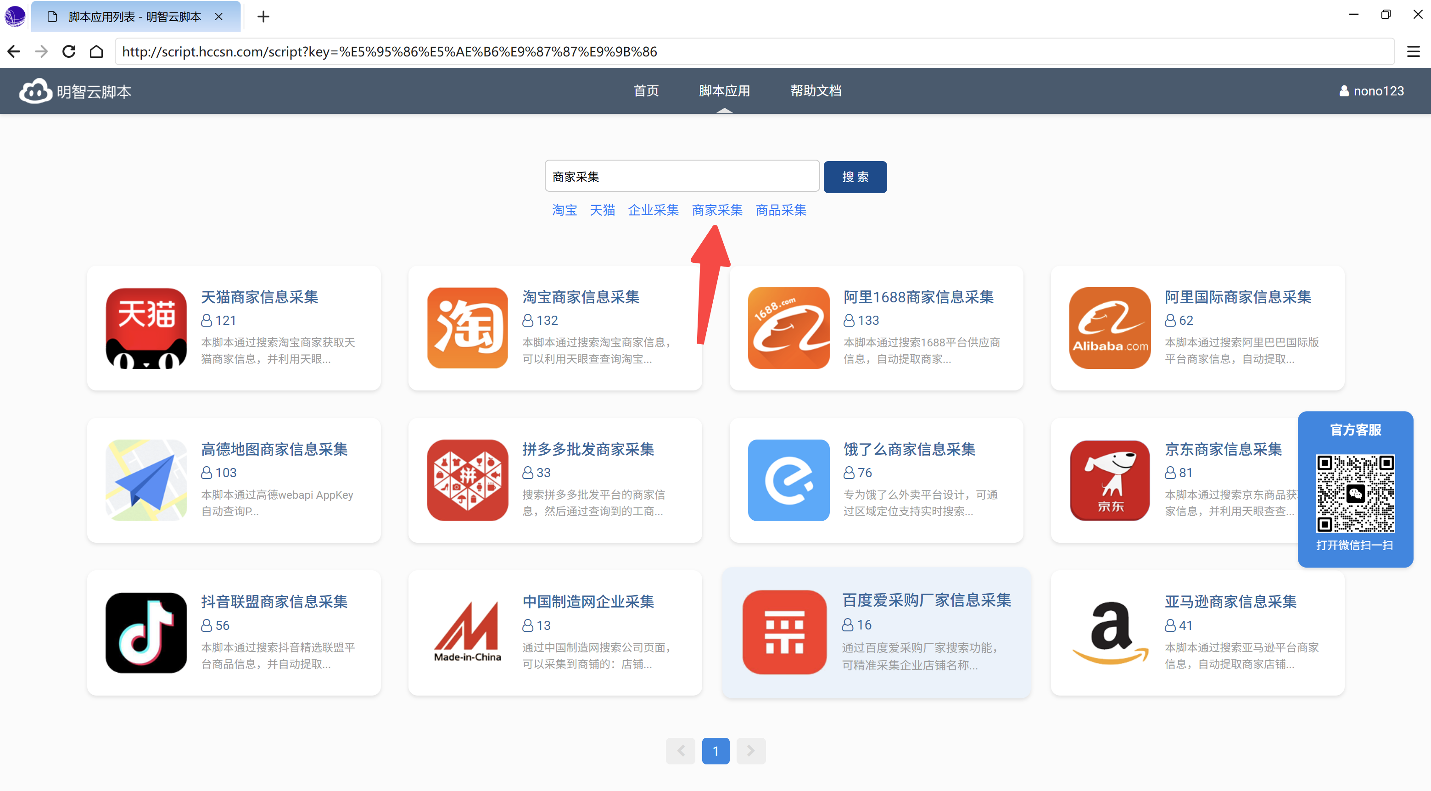Open 中国制造网企业采集 title
This screenshot has height=791, width=1431.
pos(588,602)
